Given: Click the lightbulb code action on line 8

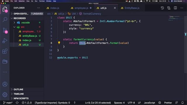Looking at the screenshot, I should click(59, 43).
